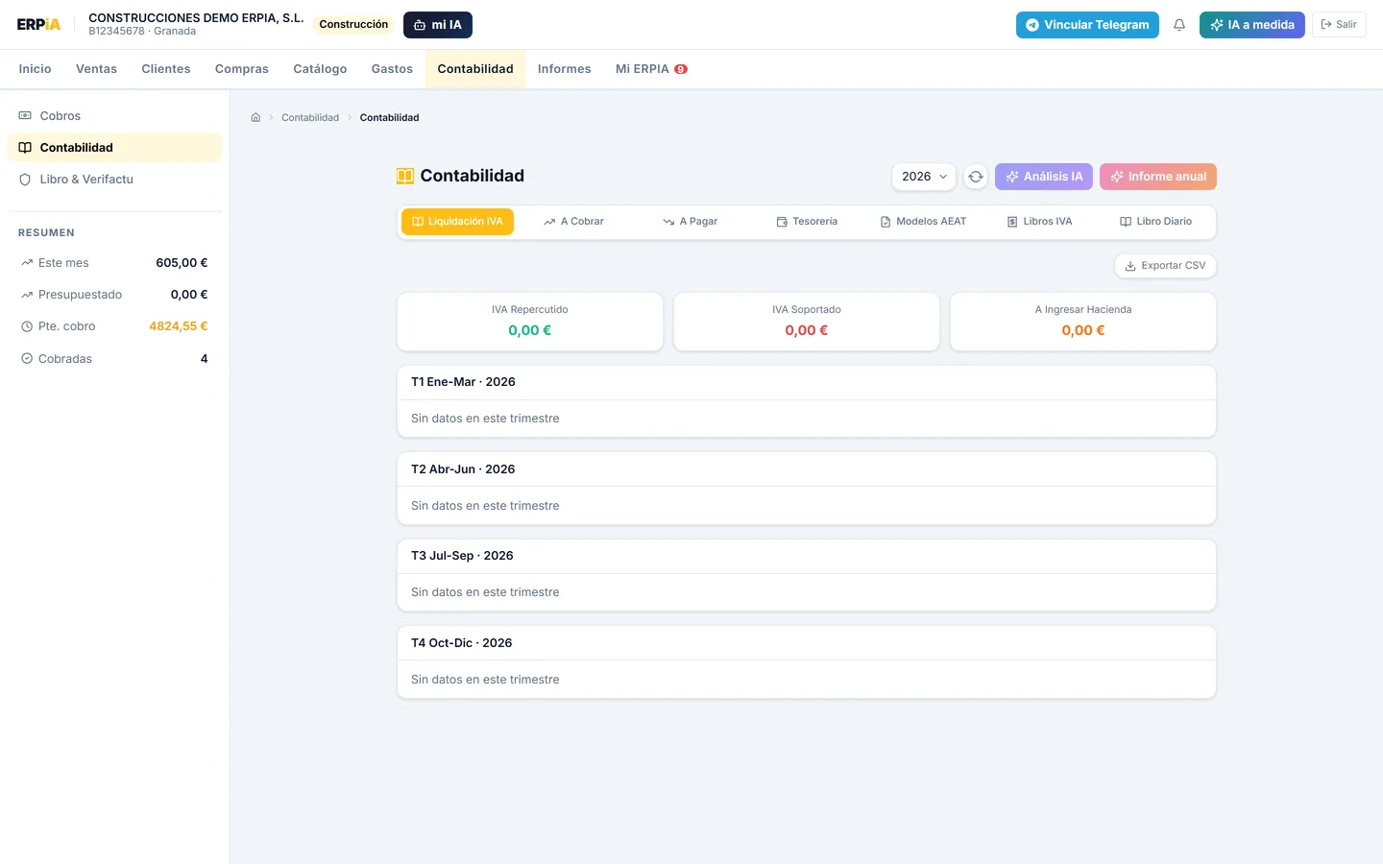The height and width of the screenshot is (864, 1383).
Task: Click the Contabilidad breadcrumb link
Action: point(310,118)
